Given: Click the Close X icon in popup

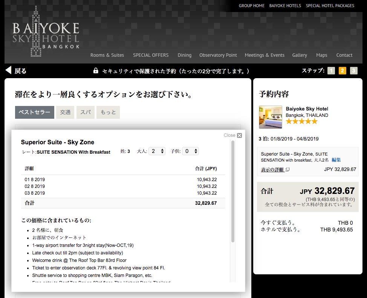Looking at the screenshot, I should pyautogui.click(x=239, y=135).
